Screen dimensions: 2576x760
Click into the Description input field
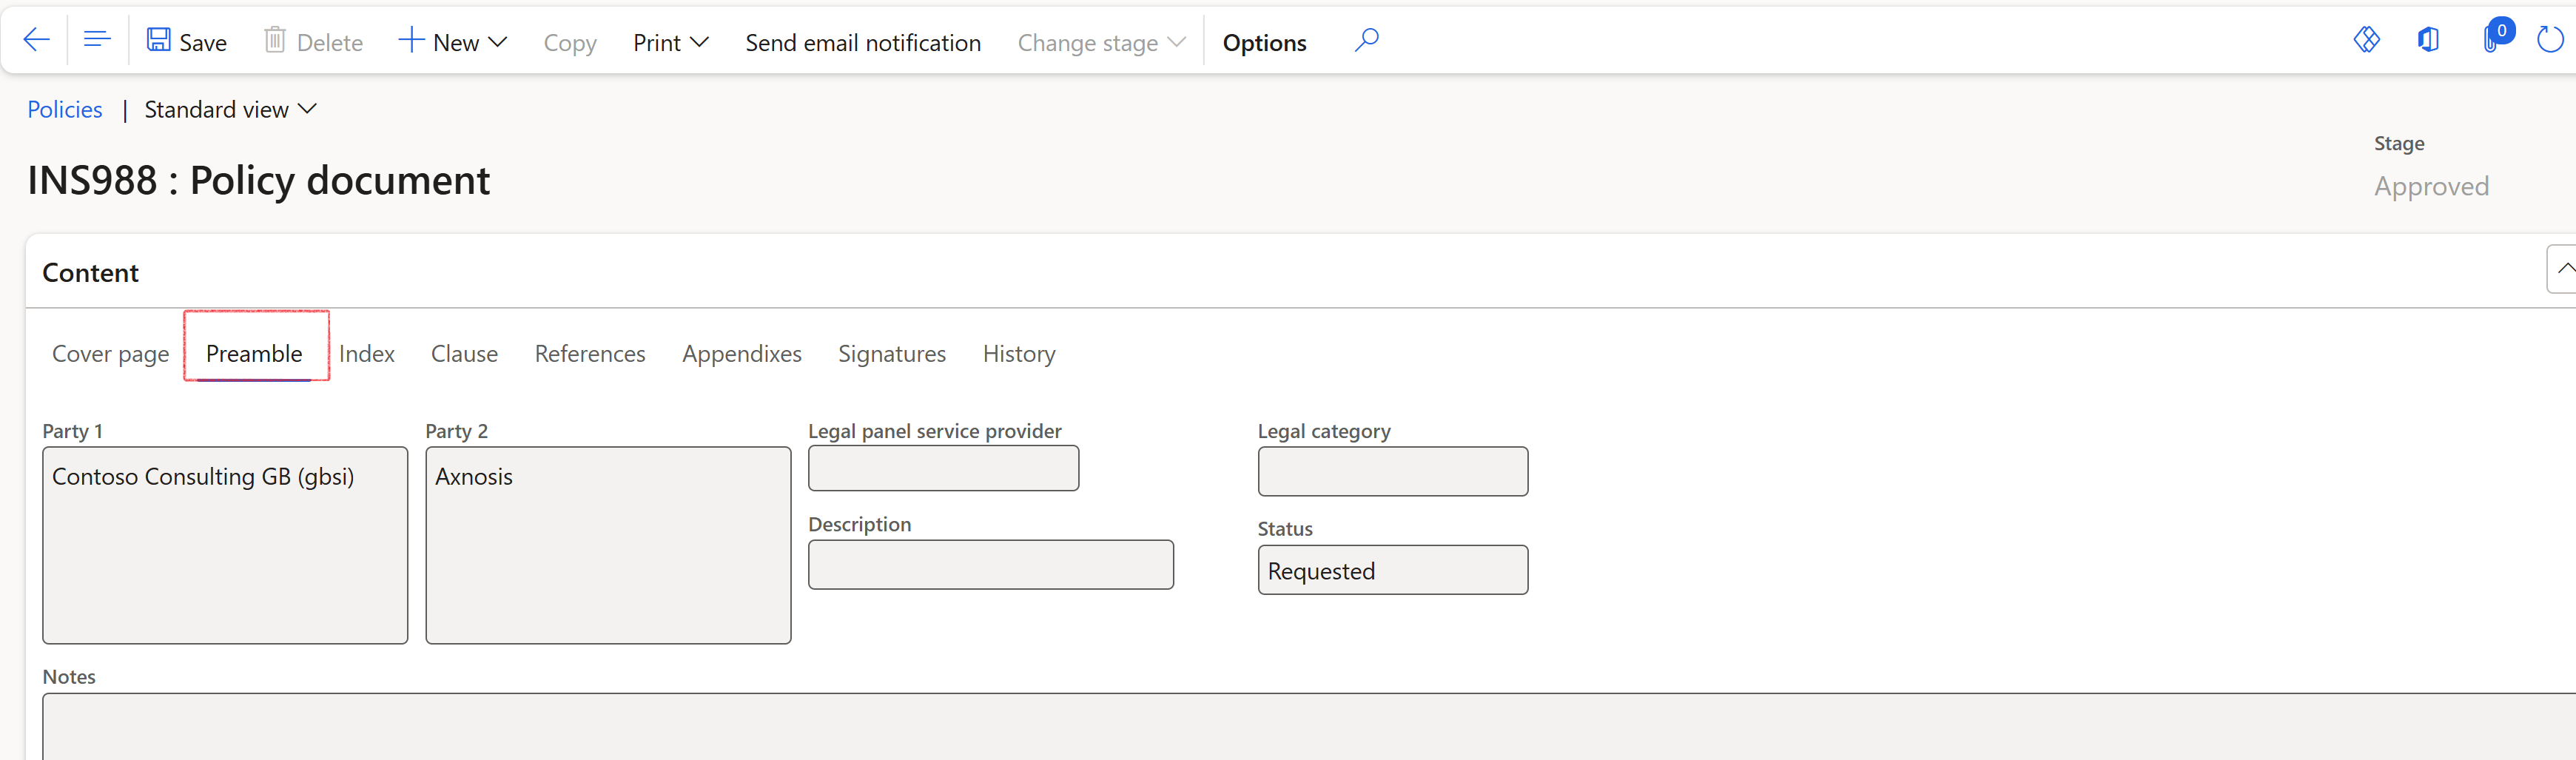990,565
